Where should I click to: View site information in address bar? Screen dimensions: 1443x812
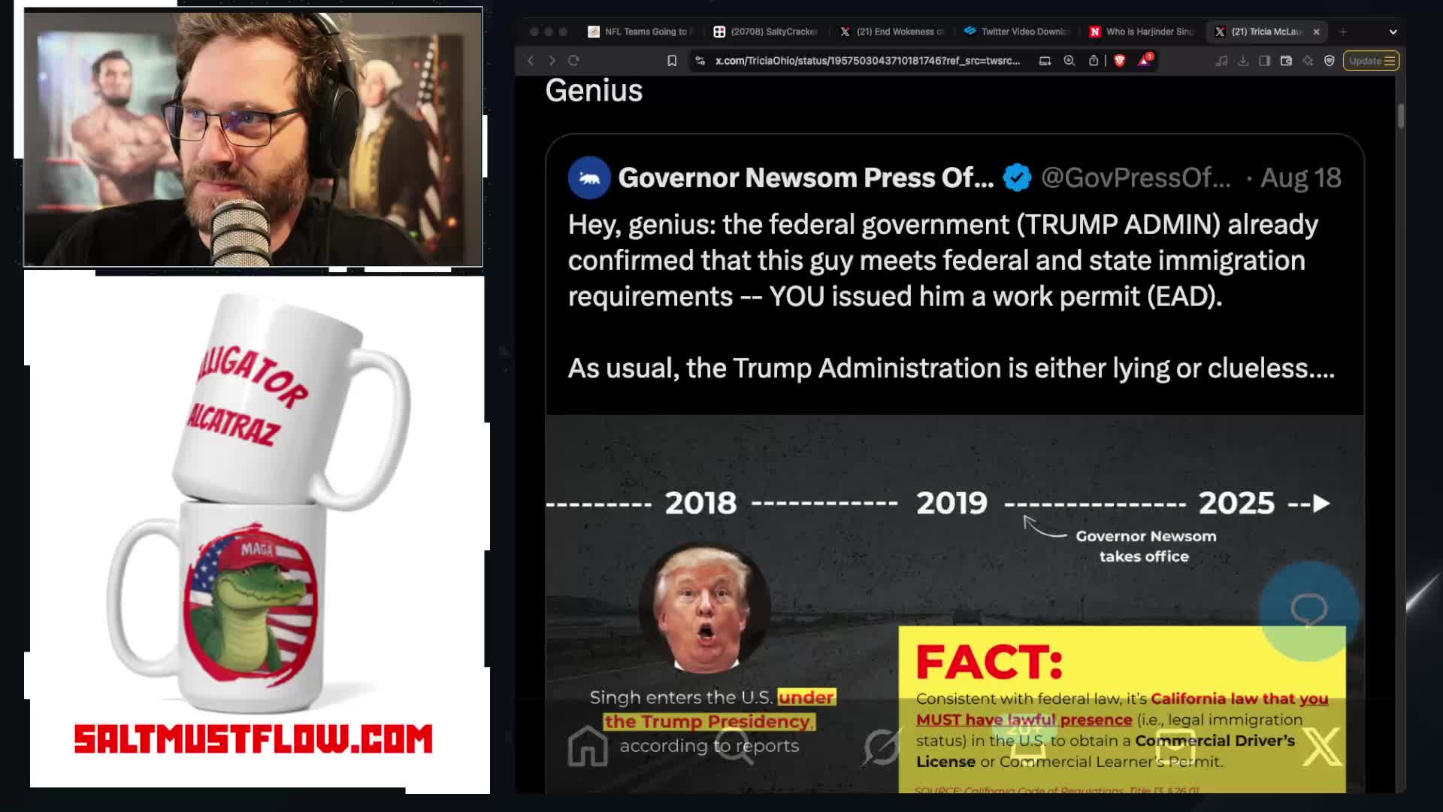(700, 61)
